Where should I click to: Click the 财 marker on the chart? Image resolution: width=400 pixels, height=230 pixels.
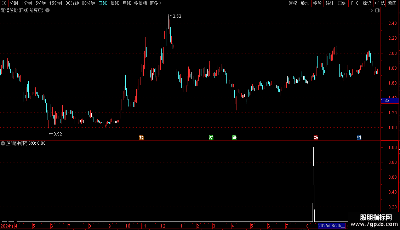(359, 137)
